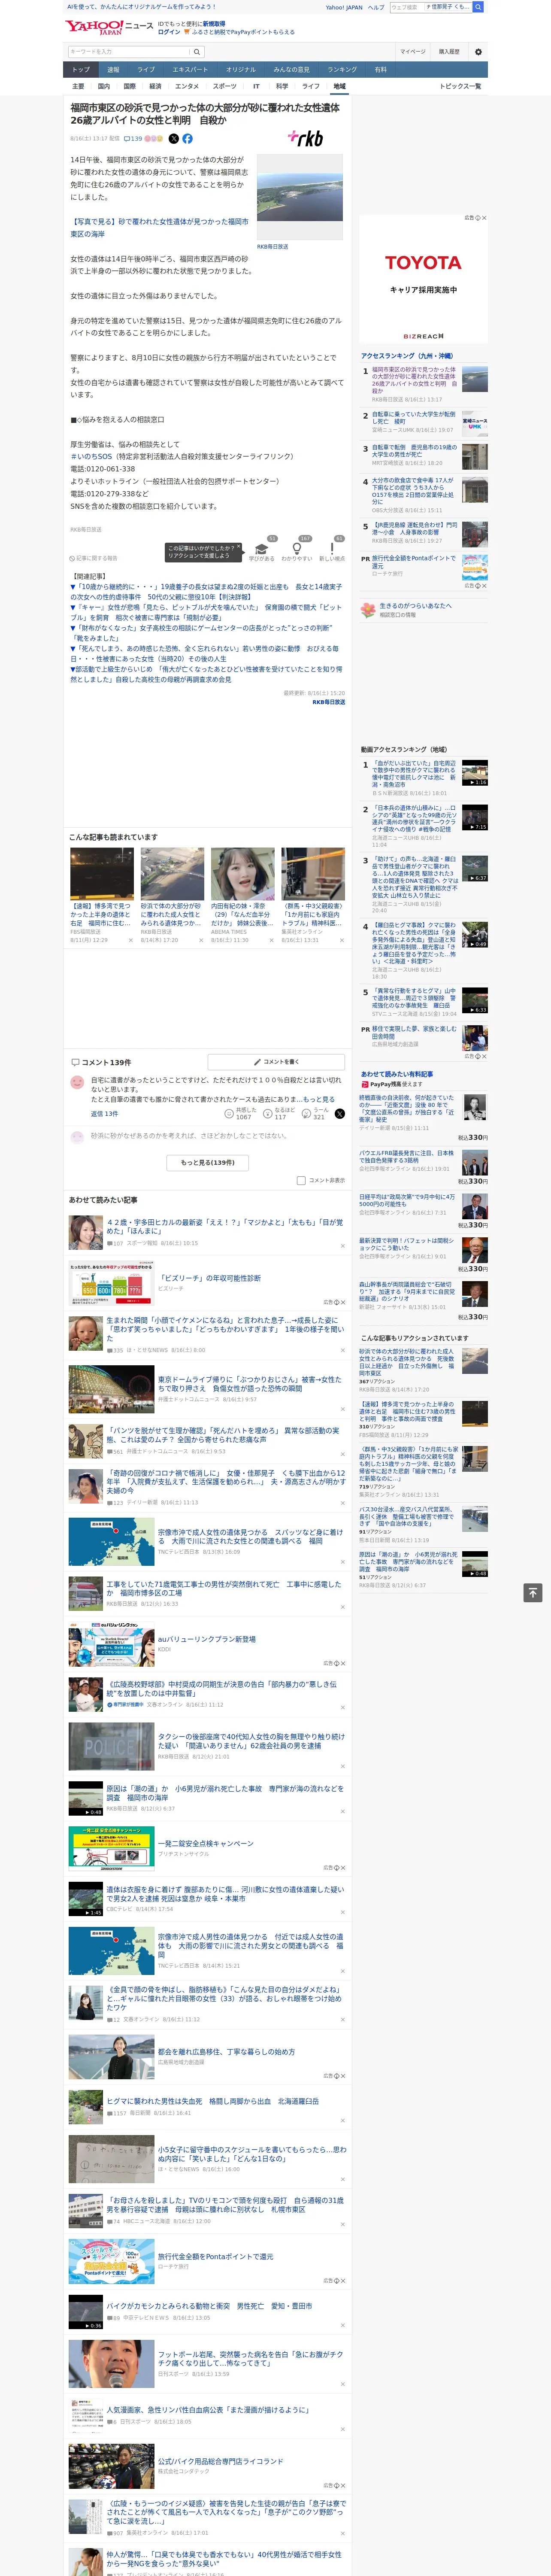
Task: Open ヘルプ link in top bar
Action: coord(375,7)
